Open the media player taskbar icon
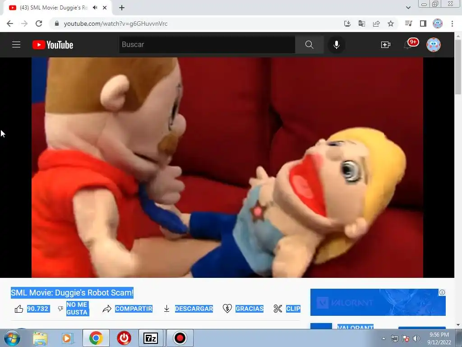 coord(67,338)
